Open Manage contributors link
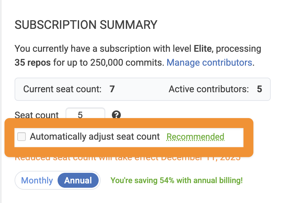The width and height of the screenshot is (282, 203). [x=209, y=63]
